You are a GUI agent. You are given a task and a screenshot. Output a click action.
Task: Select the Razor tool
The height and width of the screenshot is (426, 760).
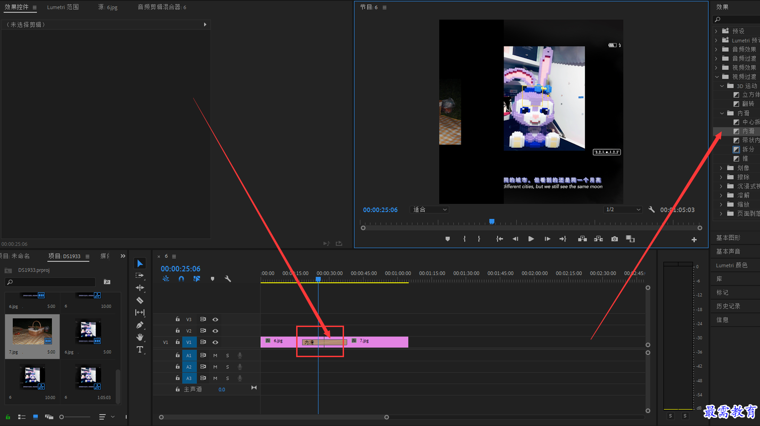click(140, 300)
